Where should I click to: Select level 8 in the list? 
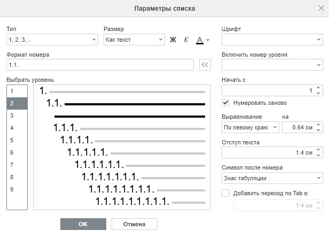pyautogui.click(x=17, y=177)
